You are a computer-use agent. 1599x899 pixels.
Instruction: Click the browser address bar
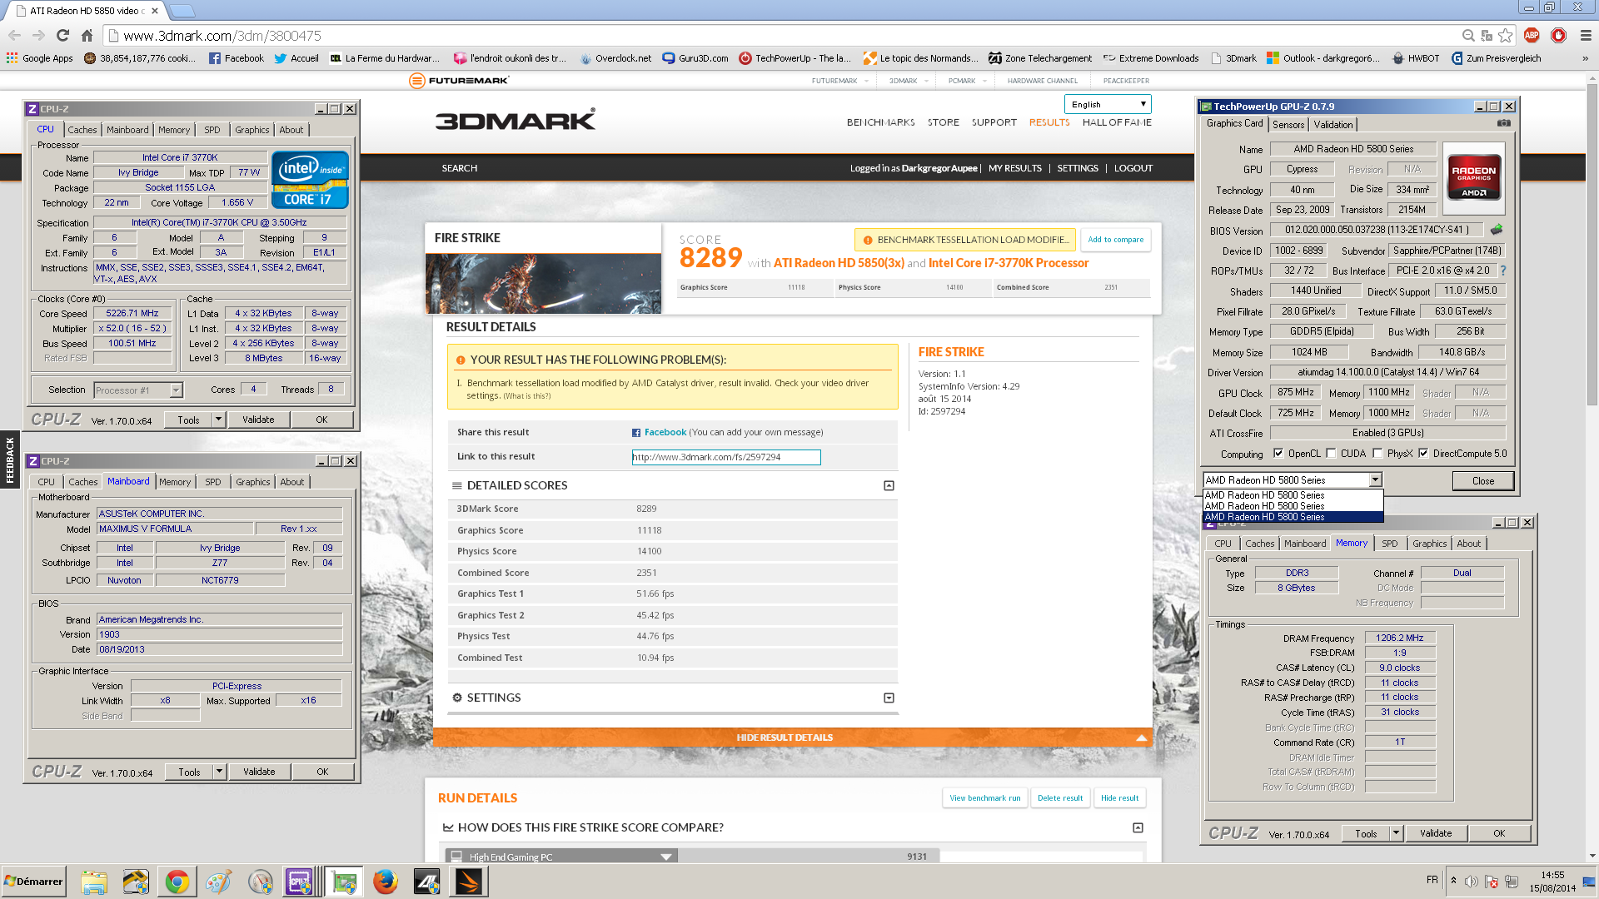[783, 35]
